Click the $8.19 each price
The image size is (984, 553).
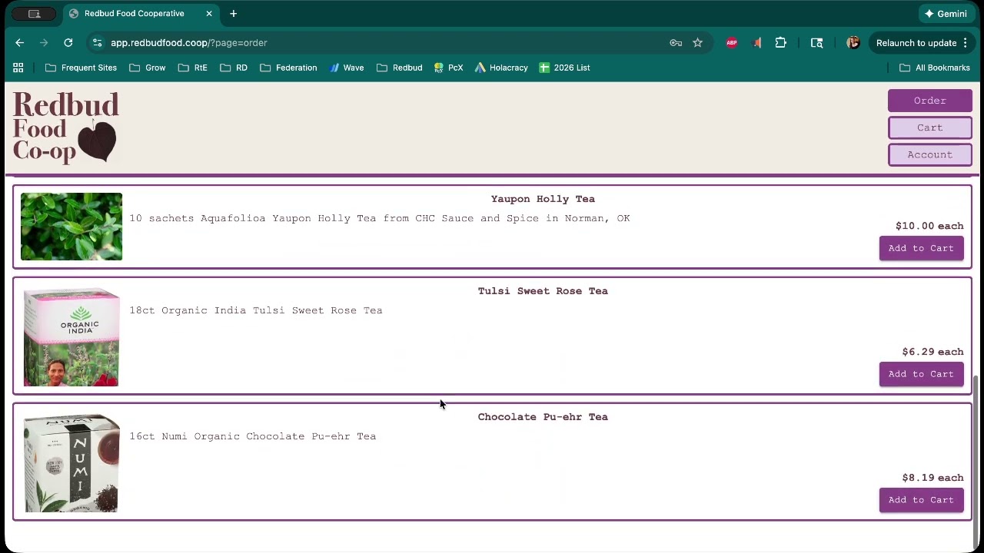click(932, 478)
